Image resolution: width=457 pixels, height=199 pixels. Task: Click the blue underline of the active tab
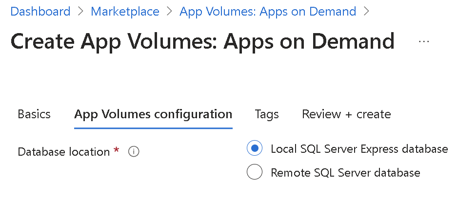(153, 128)
